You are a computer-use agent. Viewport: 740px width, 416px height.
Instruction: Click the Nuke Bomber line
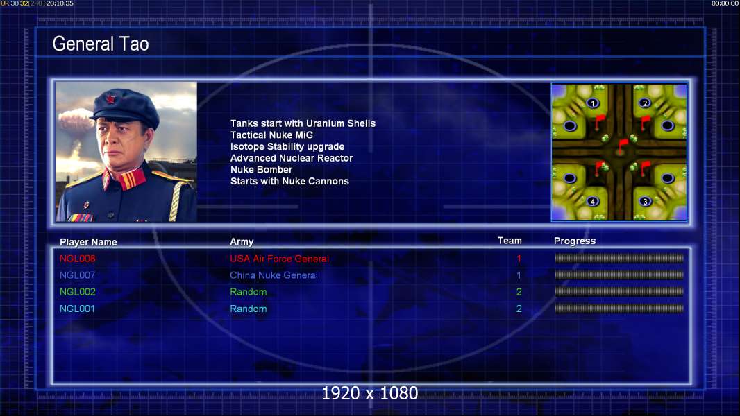(262, 170)
